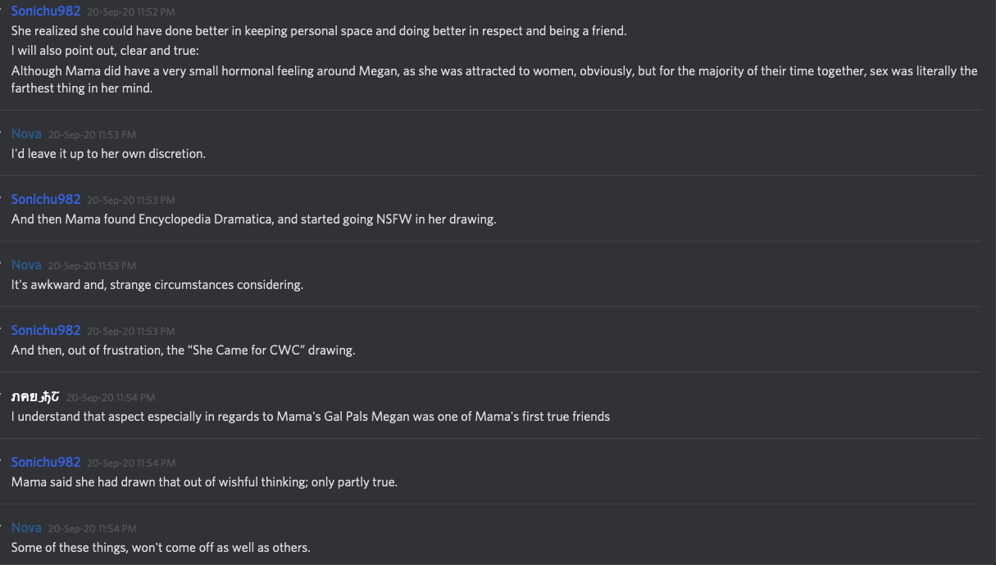Click the 11:52 PM timestamp

[131, 12]
